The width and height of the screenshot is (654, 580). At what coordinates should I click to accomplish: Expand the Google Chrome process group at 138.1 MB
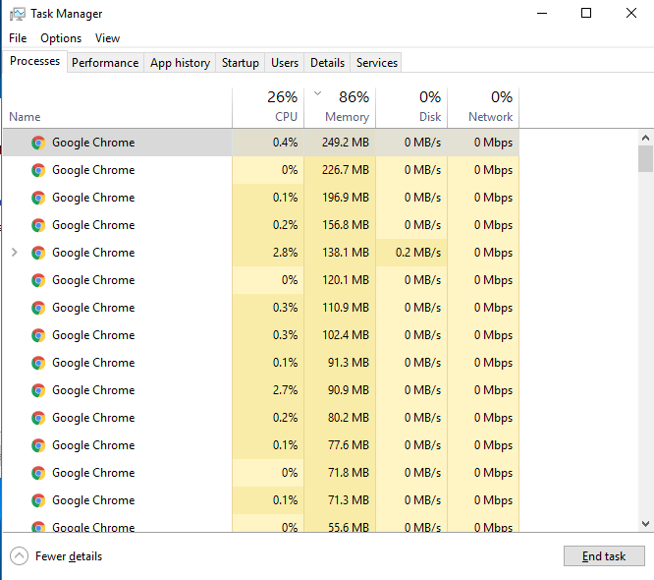(x=14, y=253)
